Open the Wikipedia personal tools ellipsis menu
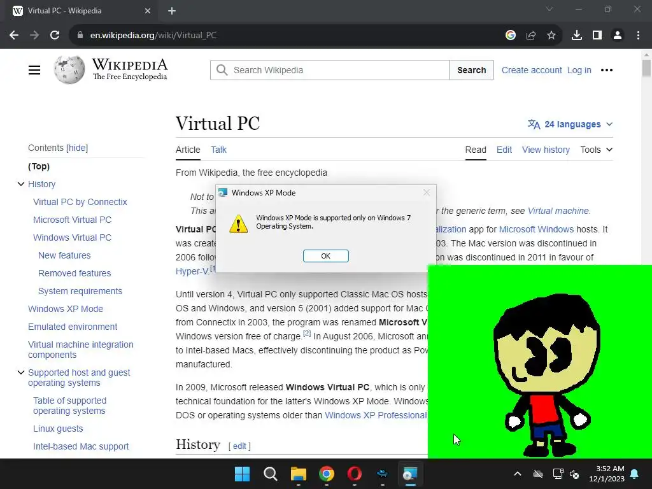The width and height of the screenshot is (652, 489). (x=607, y=70)
